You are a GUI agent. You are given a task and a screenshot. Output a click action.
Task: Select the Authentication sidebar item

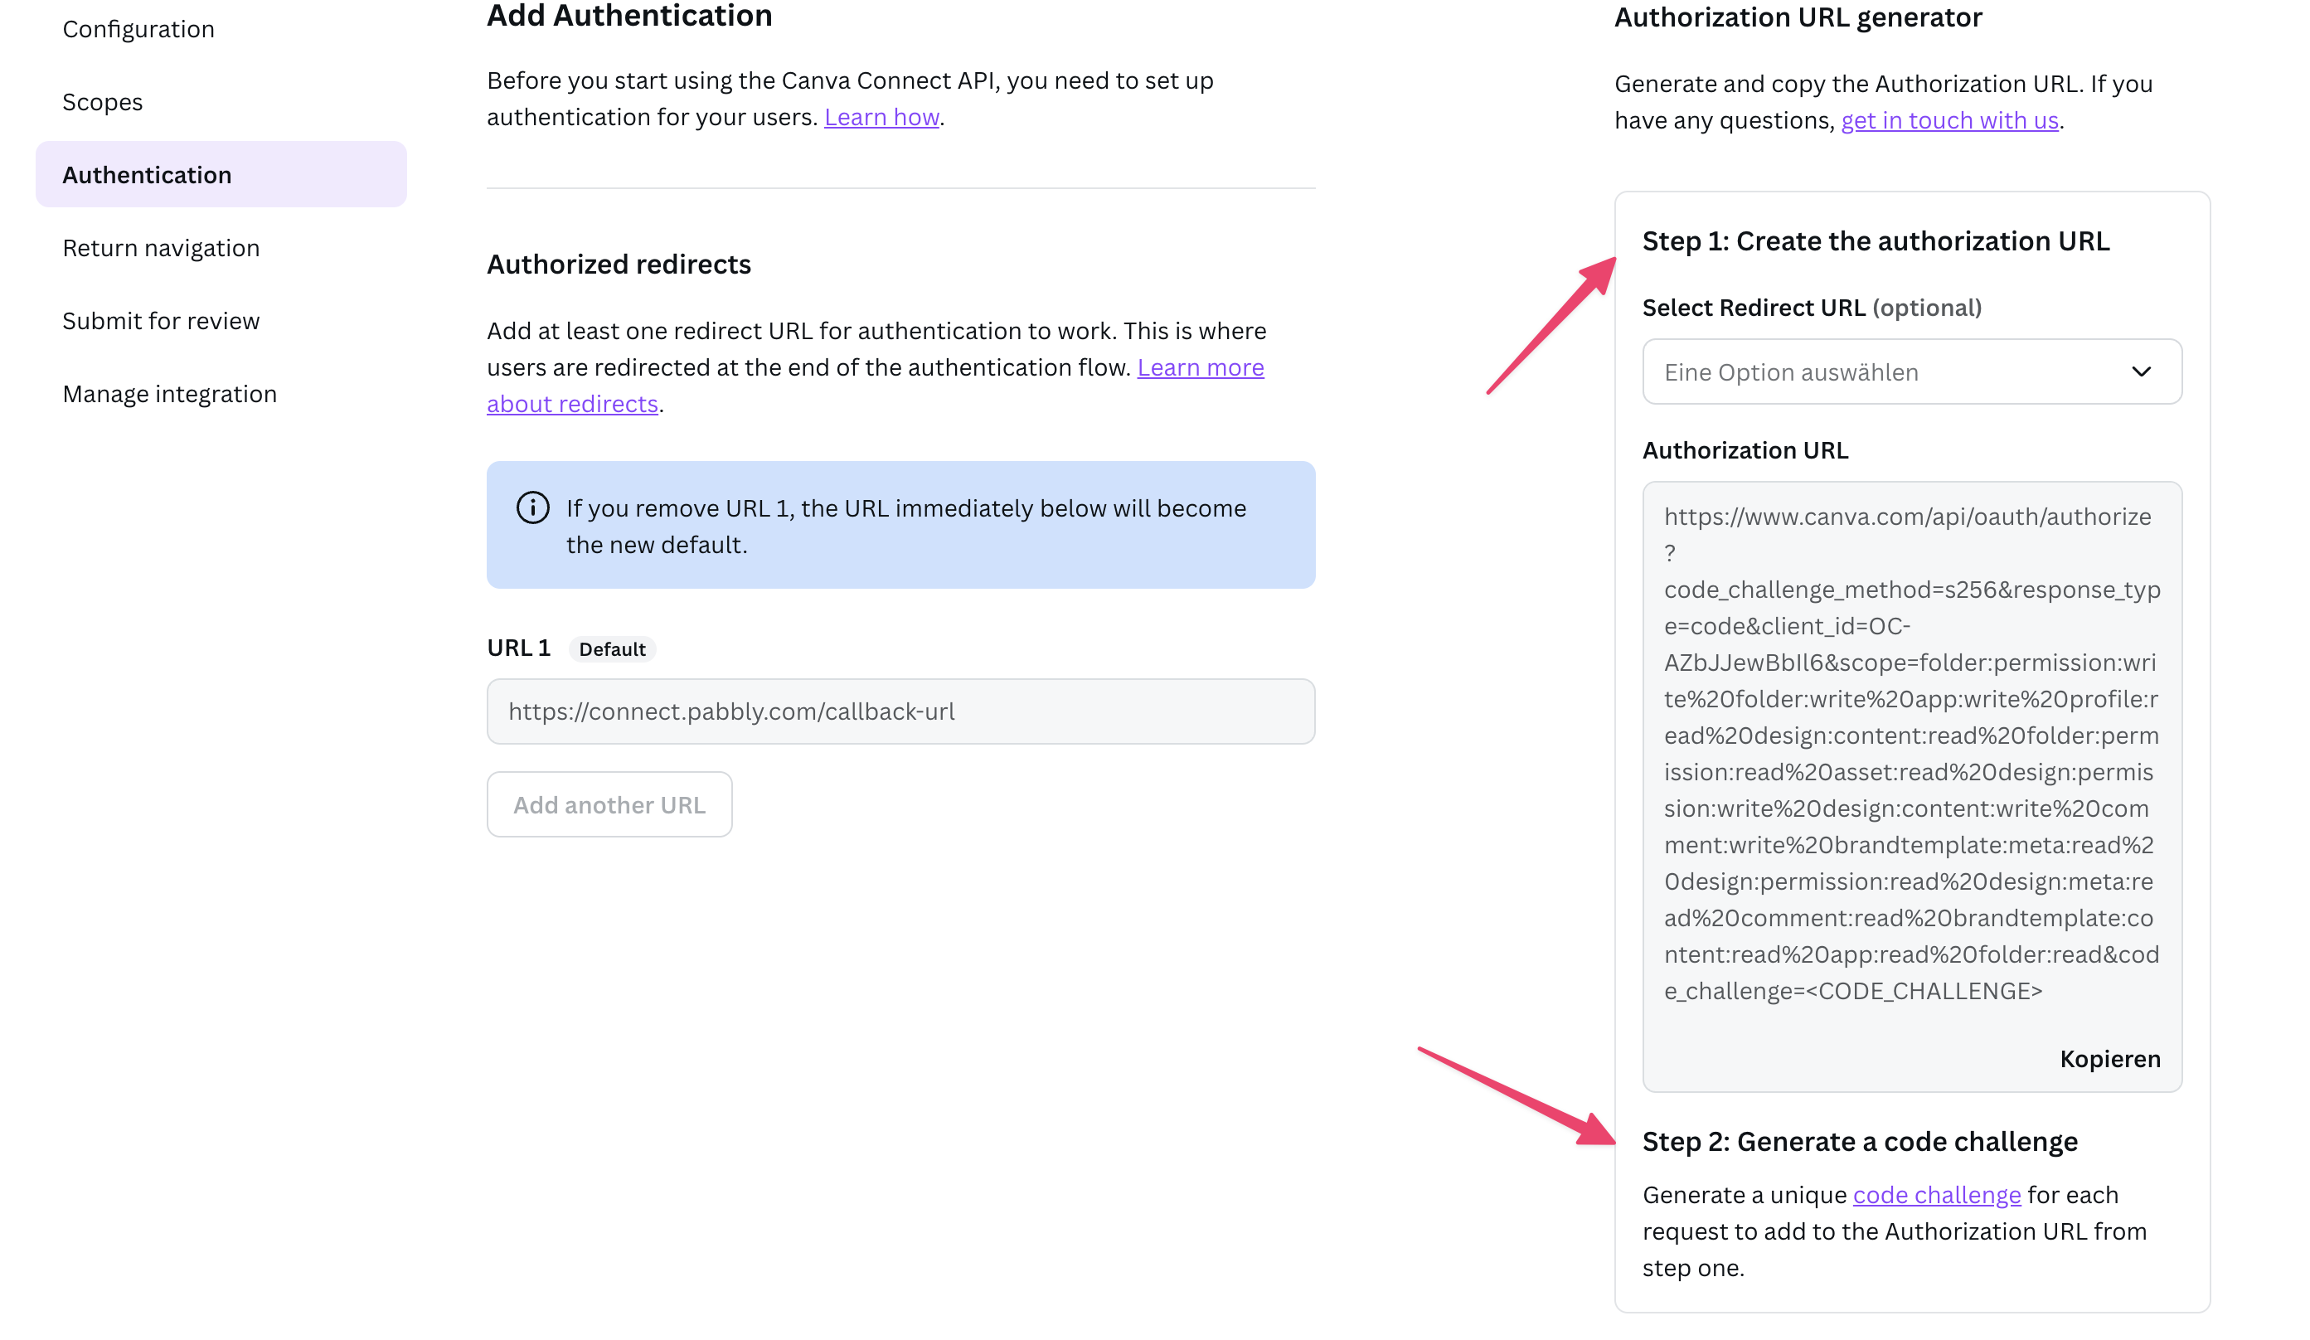click(x=221, y=174)
